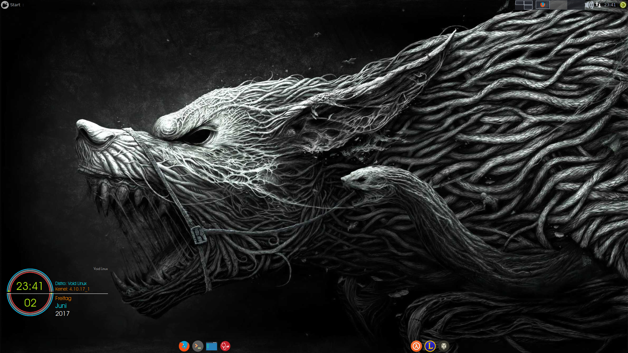The image size is (628, 353).
Task: Launch Firefox from the bottom dock
Action: (184, 346)
